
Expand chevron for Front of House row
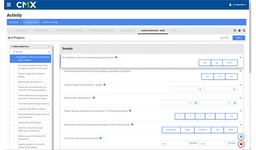pos(241,124)
